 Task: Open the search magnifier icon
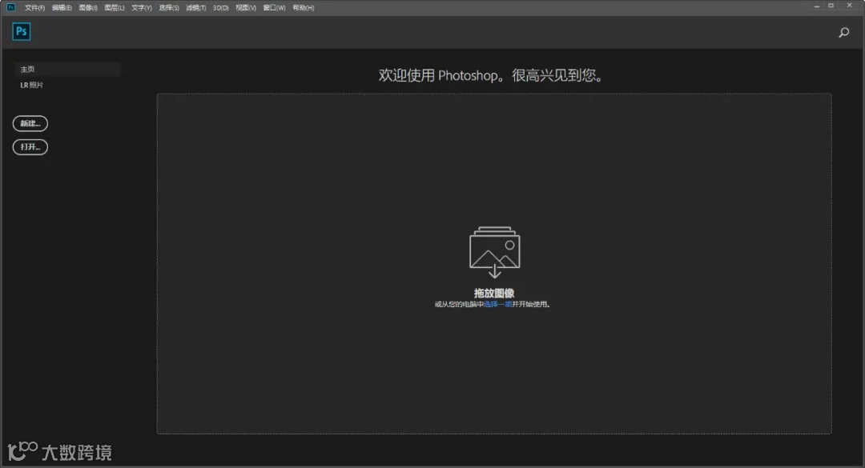click(x=844, y=33)
